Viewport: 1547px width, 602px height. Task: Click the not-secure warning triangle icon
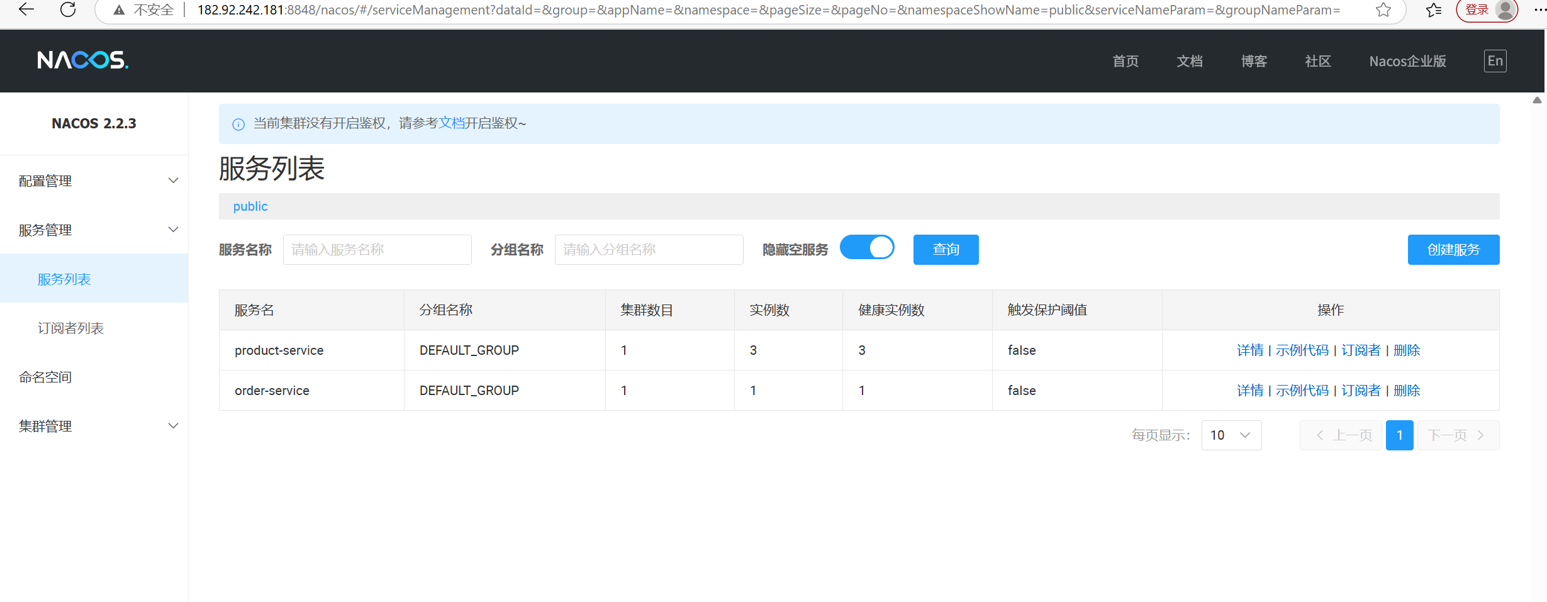pos(119,10)
